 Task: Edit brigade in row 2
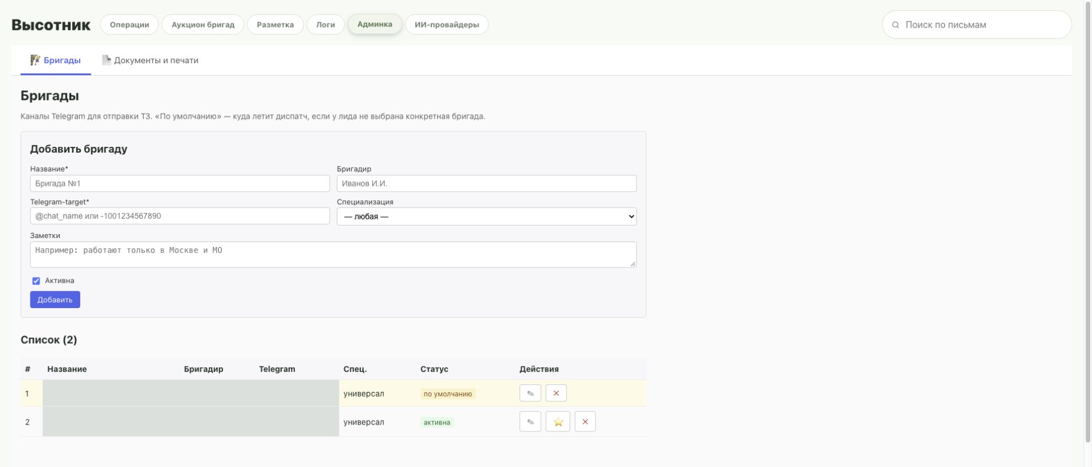(x=530, y=422)
